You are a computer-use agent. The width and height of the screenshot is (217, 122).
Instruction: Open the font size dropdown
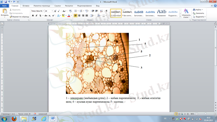click(52, 11)
